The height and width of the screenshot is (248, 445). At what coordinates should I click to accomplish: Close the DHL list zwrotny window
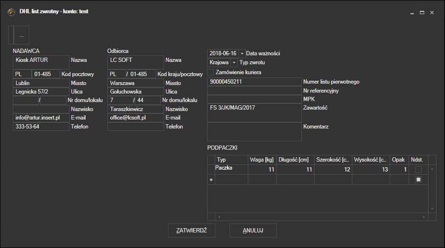tap(432, 13)
